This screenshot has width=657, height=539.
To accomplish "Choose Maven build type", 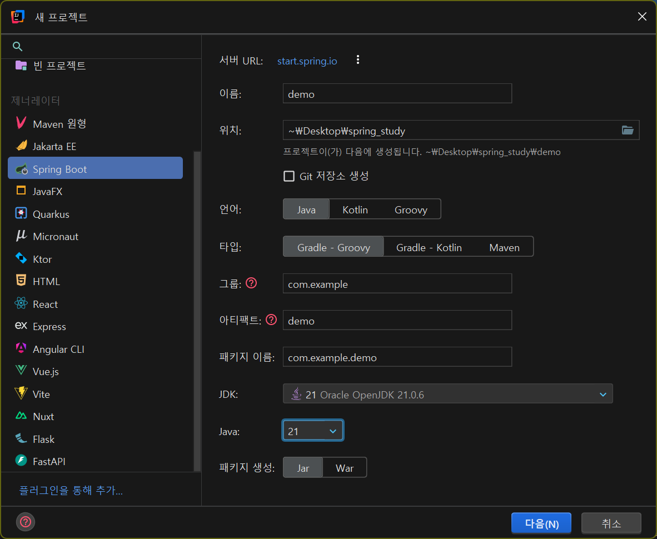I will pyautogui.click(x=504, y=247).
